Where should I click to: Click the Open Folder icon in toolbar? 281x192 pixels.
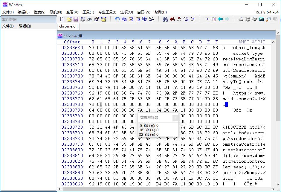pyautogui.click(x=103, y=19)
